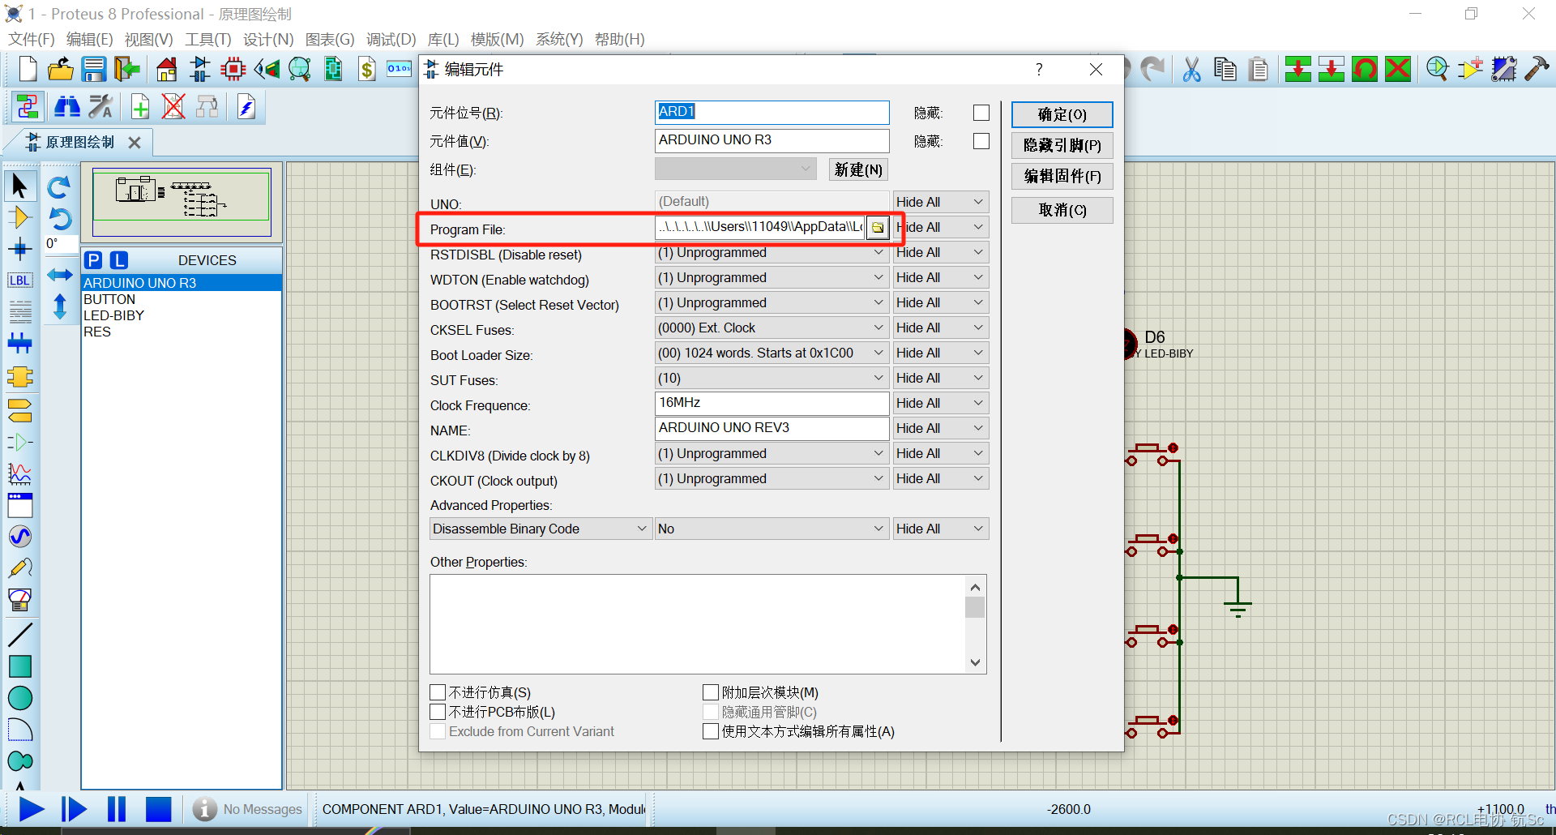This screenshot has width=1556, height=835.
Task: Open CKSEL Fuses Ext. Clock dropdown
Action: [772, 328]
